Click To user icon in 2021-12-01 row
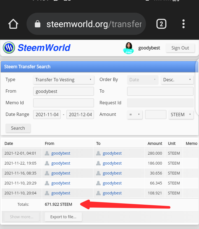 (x=98, y=153)
